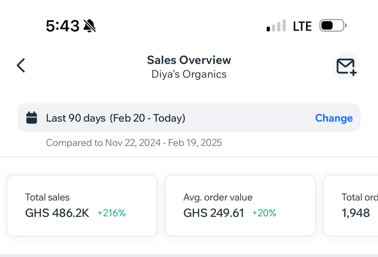Open the partially visible Total orders card
Image resolution: width=378 pixels, height=257 pixels.
[x=351, y=205]
